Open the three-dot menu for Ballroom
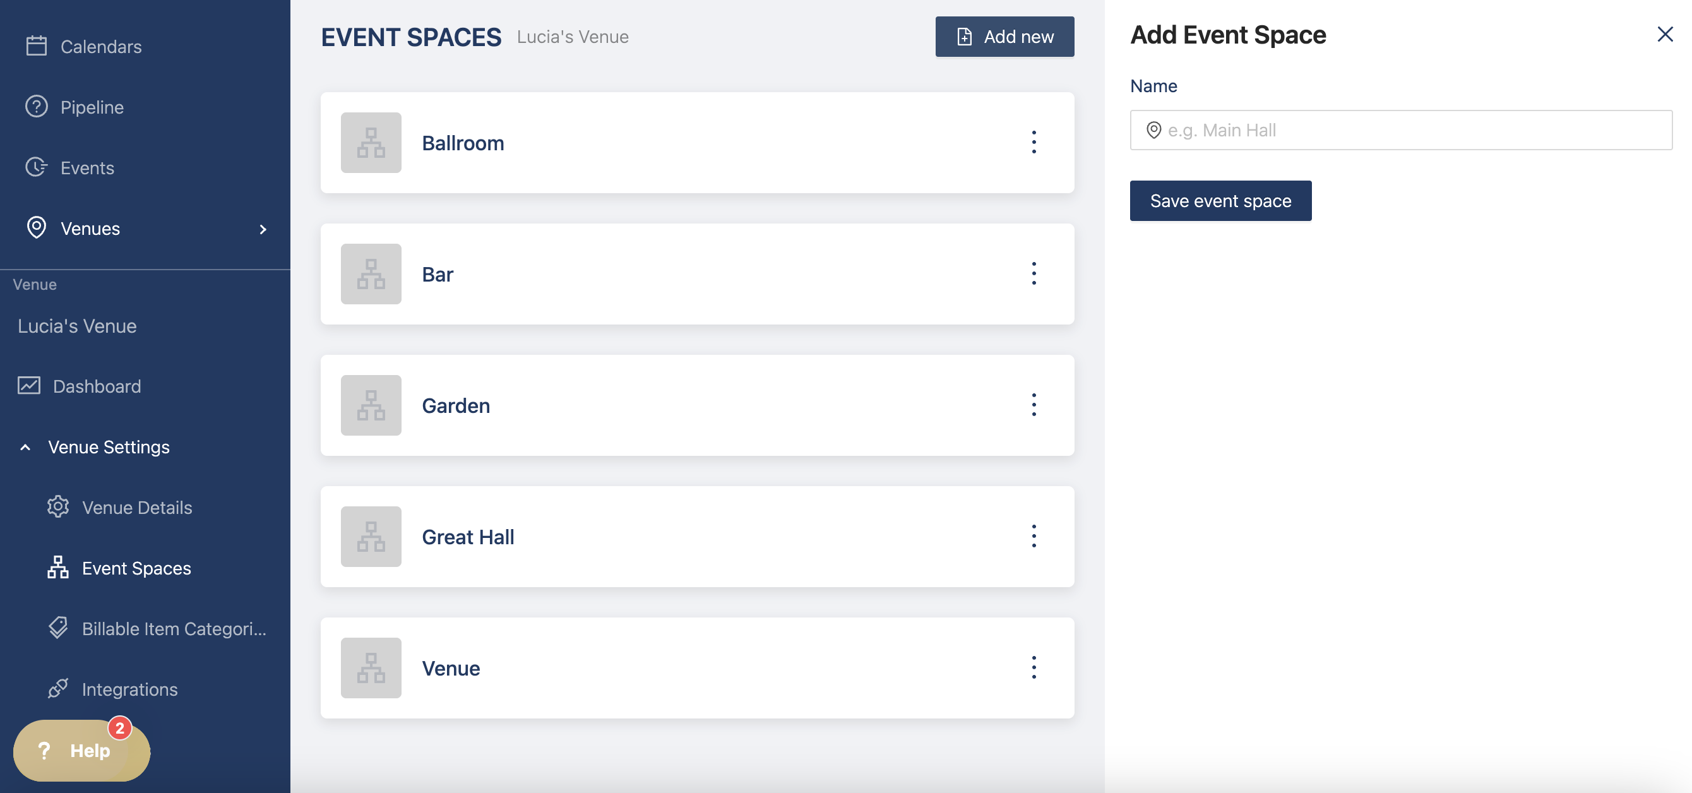The width and height of the screenshot is (1692, 793). [x=1034, y=142]
